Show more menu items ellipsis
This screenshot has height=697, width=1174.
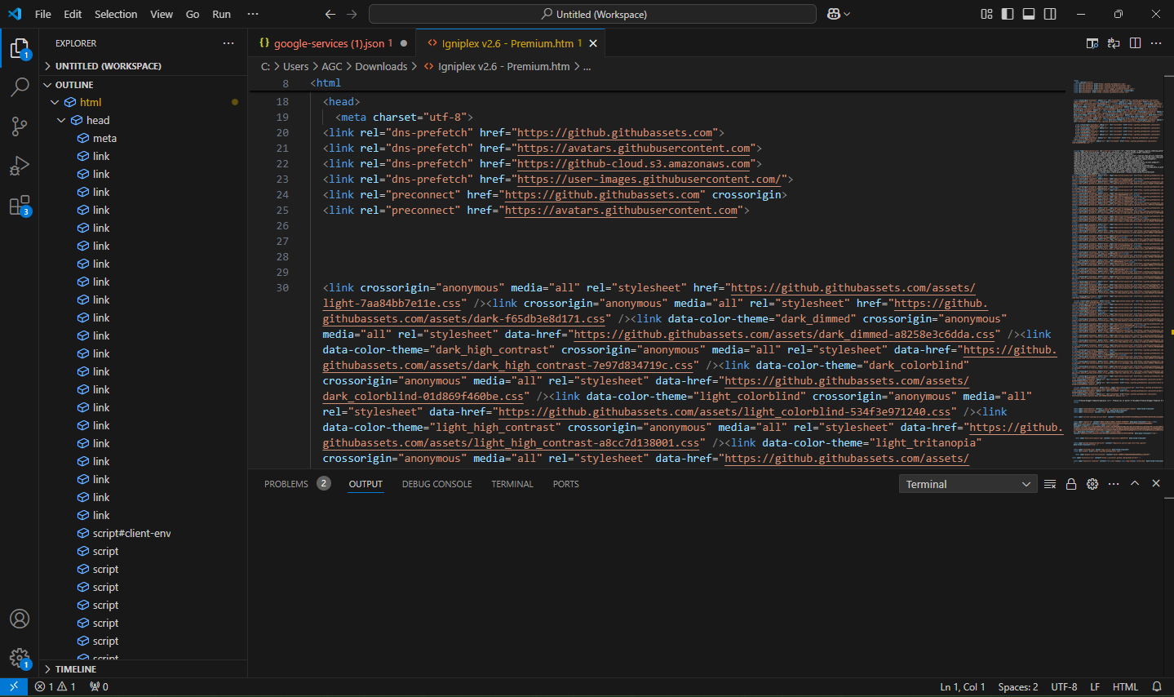pyautogui.click(x=253, y=14)
